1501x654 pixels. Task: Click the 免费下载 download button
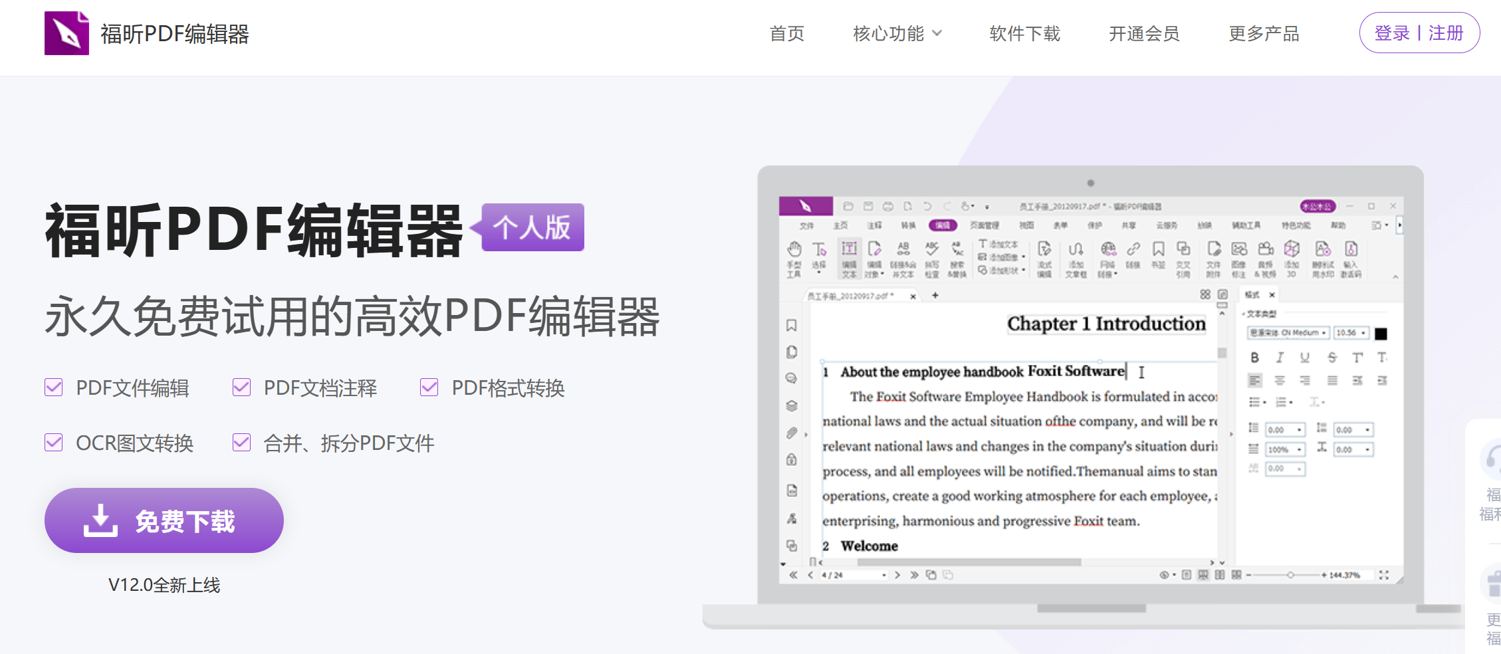[164, 520]
